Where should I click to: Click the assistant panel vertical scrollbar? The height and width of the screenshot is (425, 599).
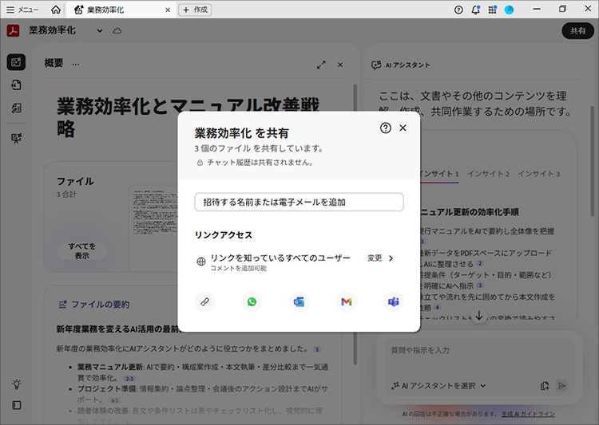[593, 161]
